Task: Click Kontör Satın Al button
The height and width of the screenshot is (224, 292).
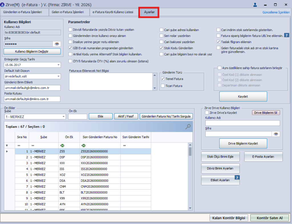Action: [270, 218]
